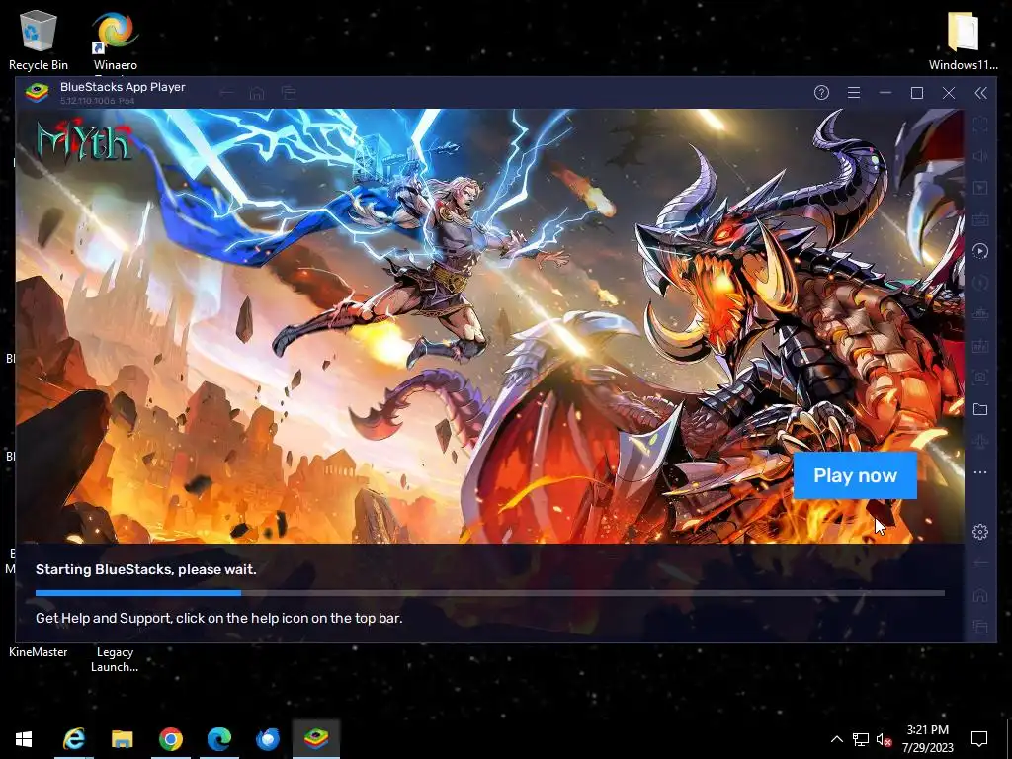The image size is (1012, 759).
Task: Click the BlueStacks startup progress bar
Action: pyautogui.click(x=490, y=593)
